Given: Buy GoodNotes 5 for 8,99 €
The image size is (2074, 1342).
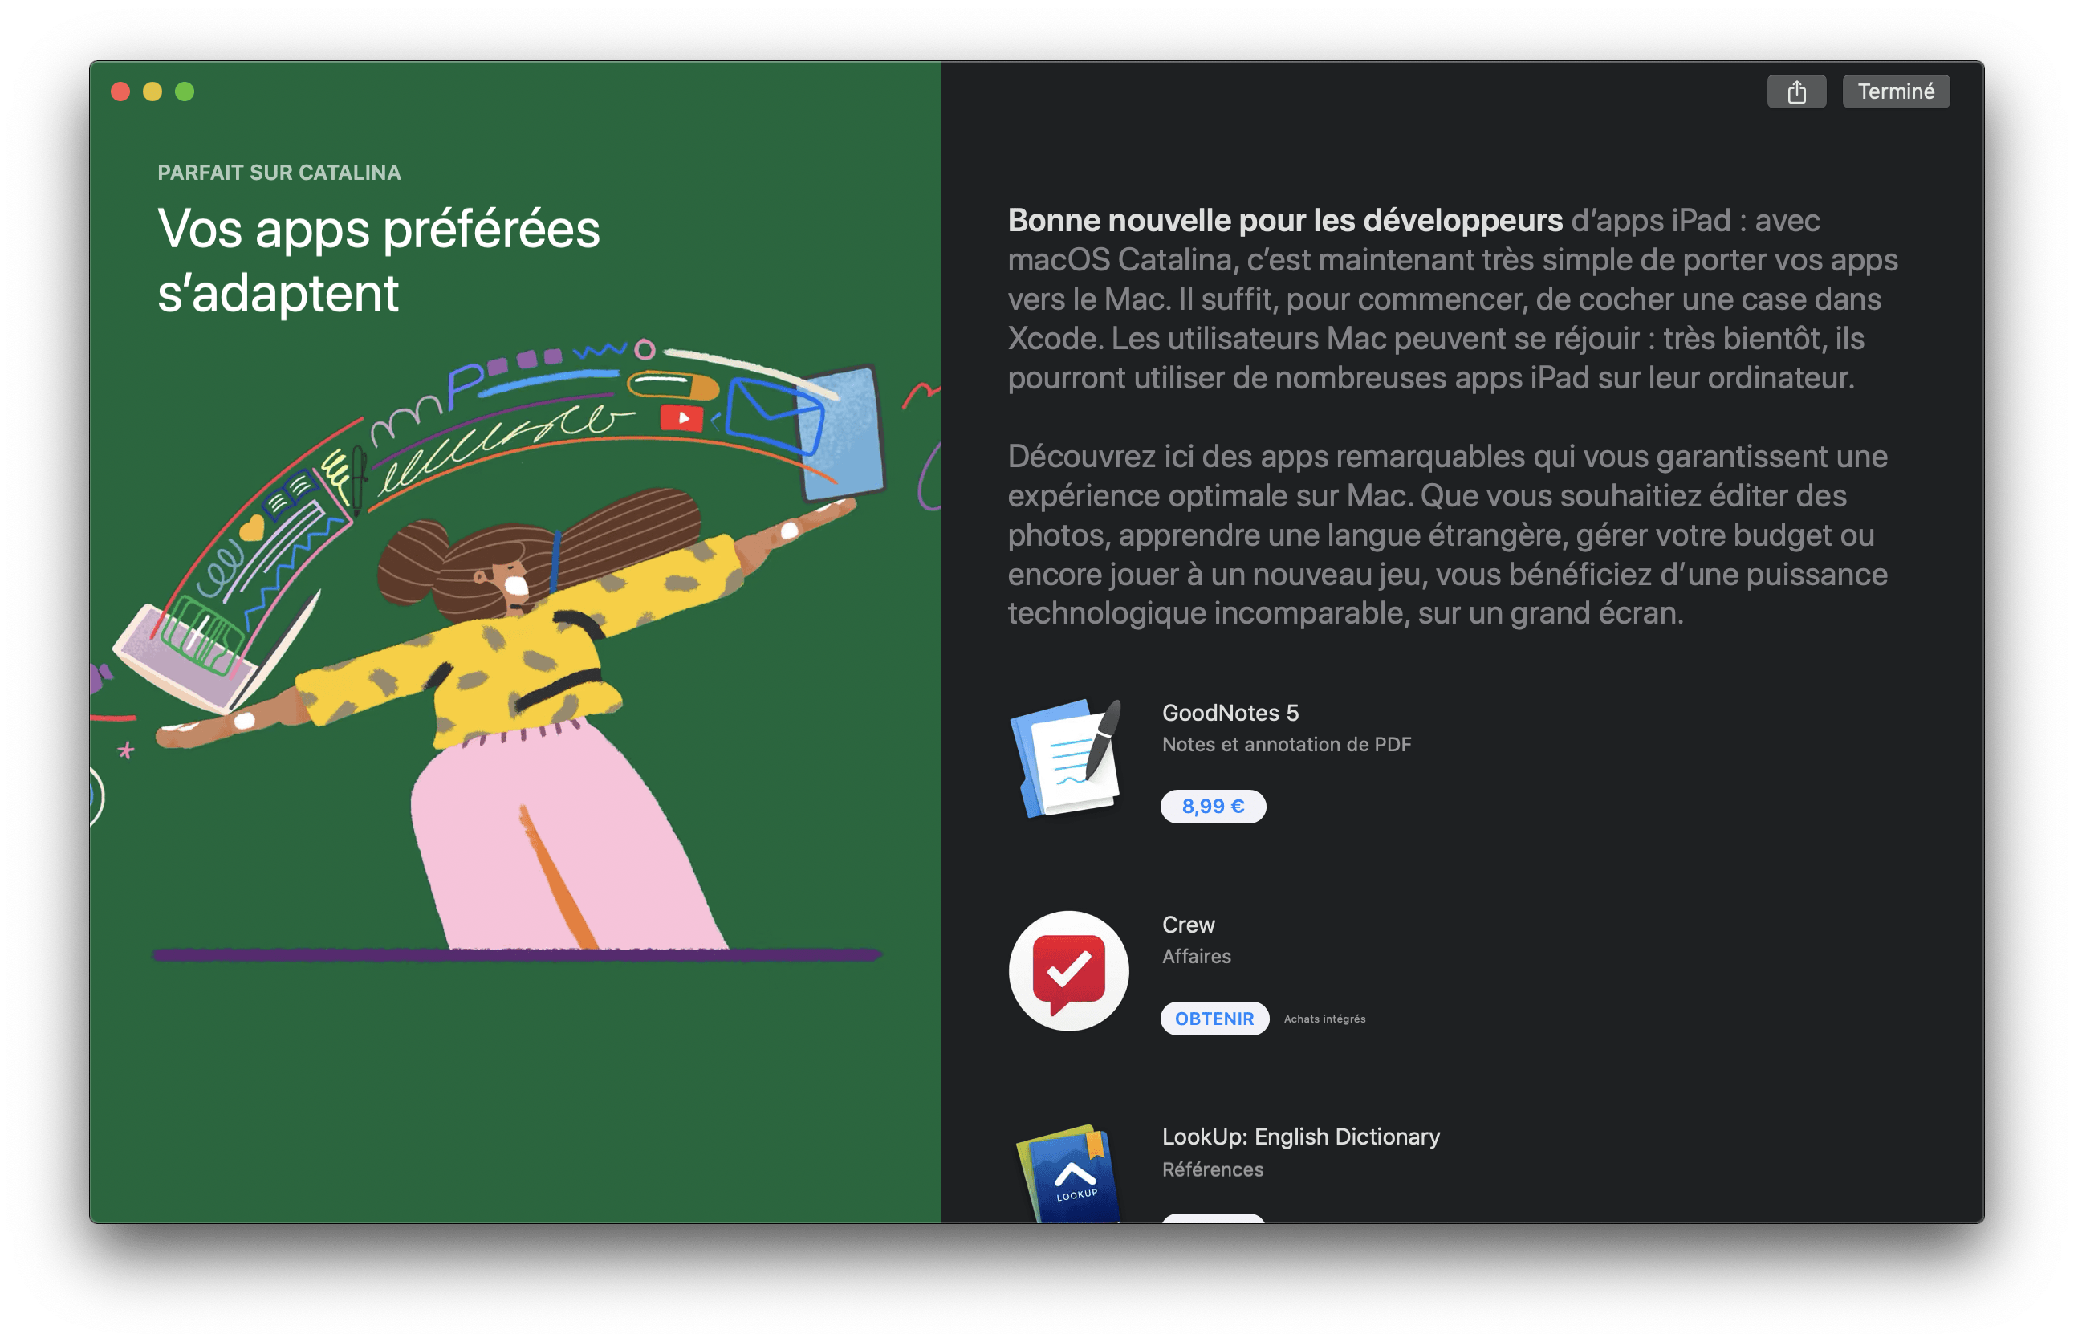Looking at the screenshot, I should click(1212, 806).
